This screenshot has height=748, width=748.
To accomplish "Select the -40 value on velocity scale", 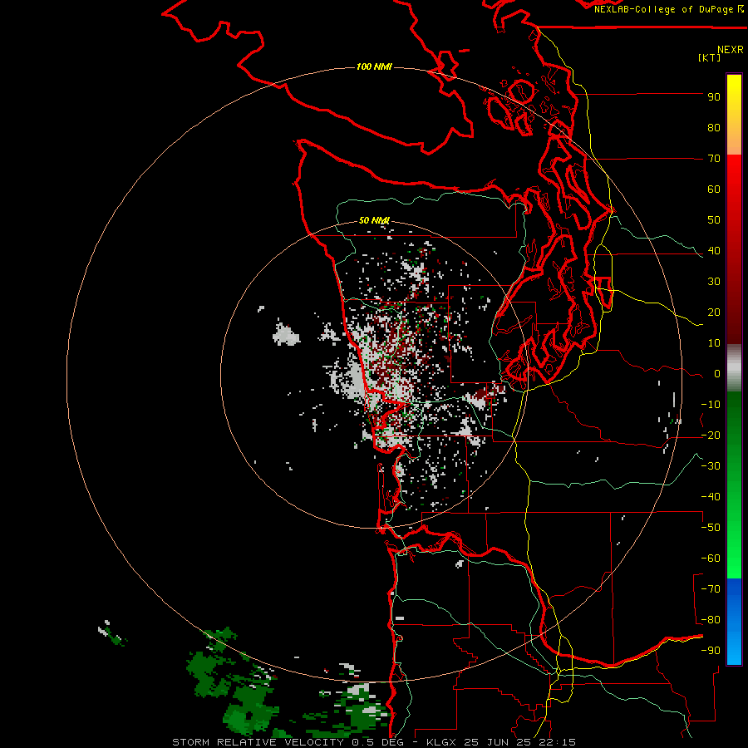I will [711, 497].
